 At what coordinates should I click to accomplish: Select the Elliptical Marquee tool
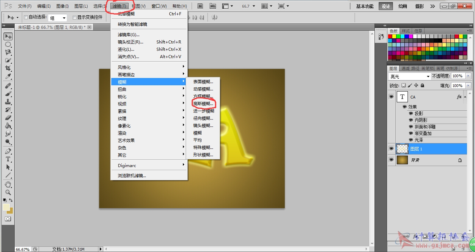coord(8,44)
